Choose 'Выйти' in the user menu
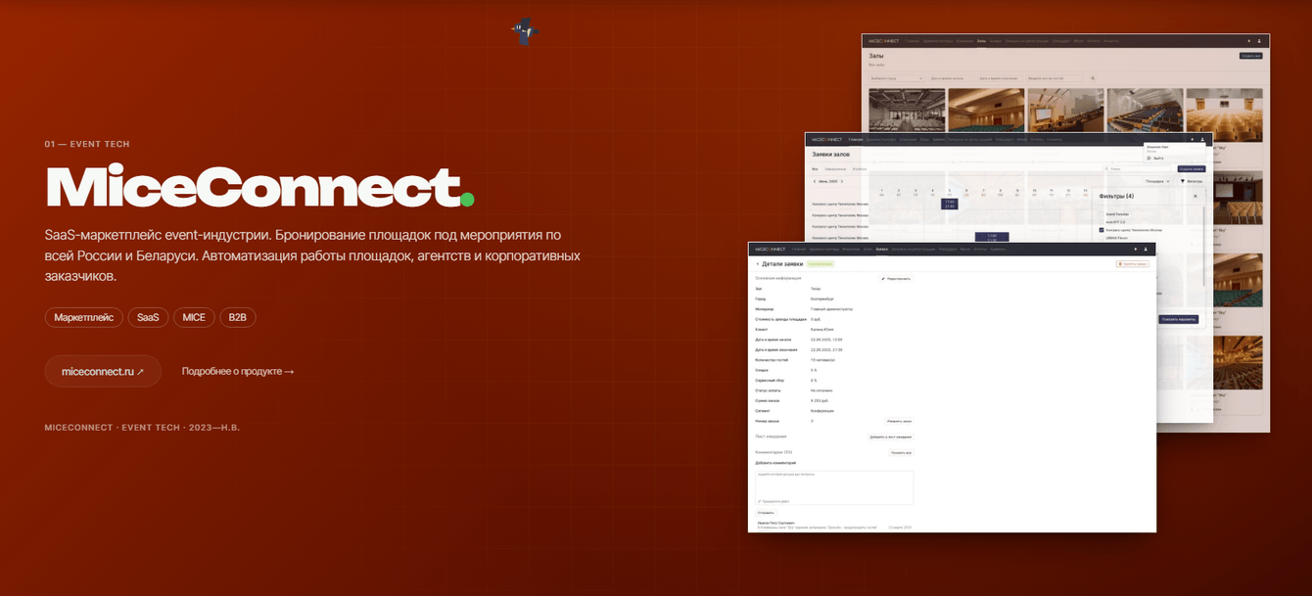1312x596 pixels. click(1157, 158)
